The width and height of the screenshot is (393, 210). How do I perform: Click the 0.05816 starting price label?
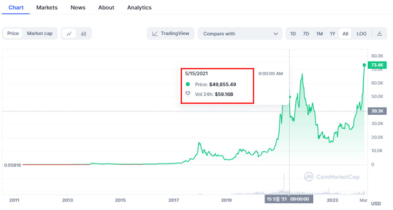coord(12,165)
